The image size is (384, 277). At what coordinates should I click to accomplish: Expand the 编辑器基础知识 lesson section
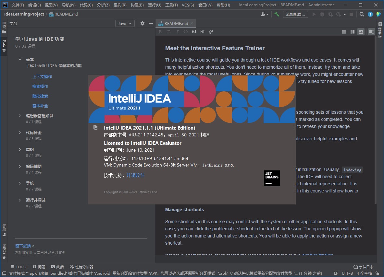[40, 116]
